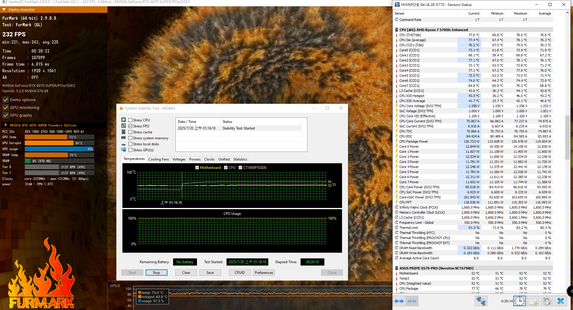Switch to the Cooling Fans tab
573x310 pixels.
pyautogui.click(x=158, y=159)
